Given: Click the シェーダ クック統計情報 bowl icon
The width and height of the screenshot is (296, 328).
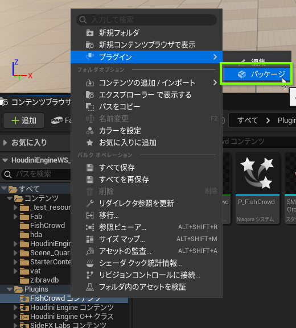Looking at the screenshot, I should click(90, 263).
